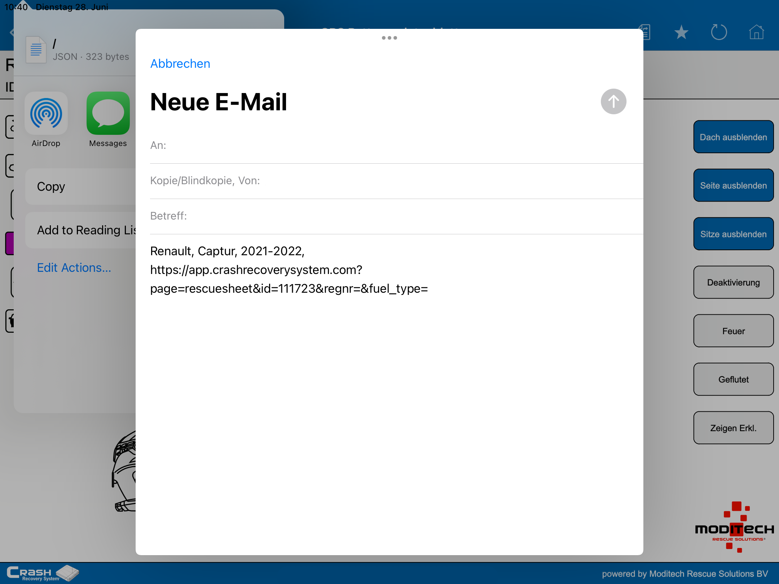Toggle Dach ausblenden button
Image resolution: width=779 pixels, height=584 pixels.
(x=733, y=137)
